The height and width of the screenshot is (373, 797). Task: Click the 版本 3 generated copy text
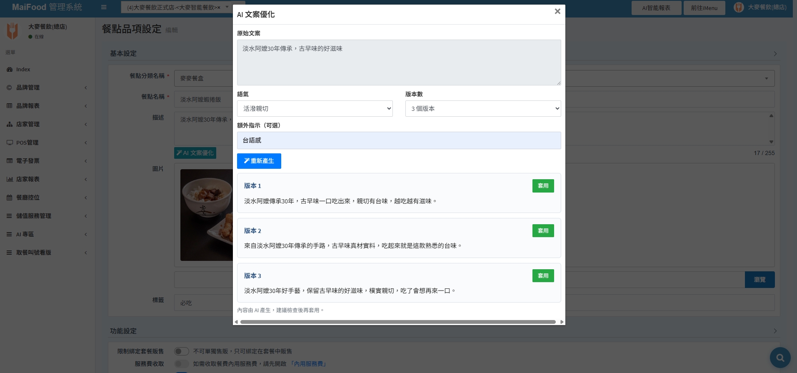pyautogui.click(x=350, y=290)
